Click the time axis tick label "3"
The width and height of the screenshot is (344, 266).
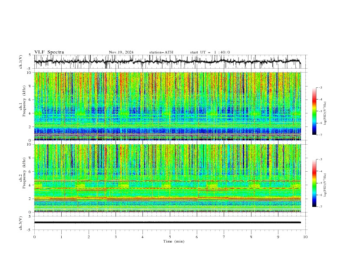pos(116,237)
